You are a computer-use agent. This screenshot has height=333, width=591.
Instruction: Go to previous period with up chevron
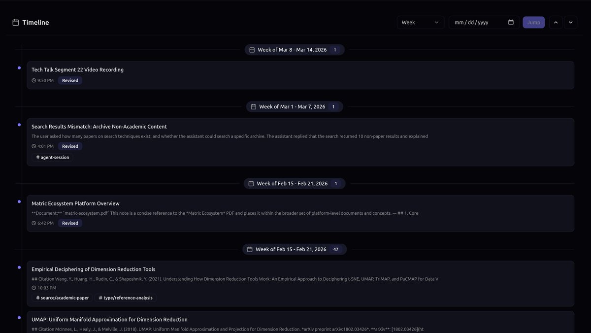pyautogui.click(x=556, y=22)
